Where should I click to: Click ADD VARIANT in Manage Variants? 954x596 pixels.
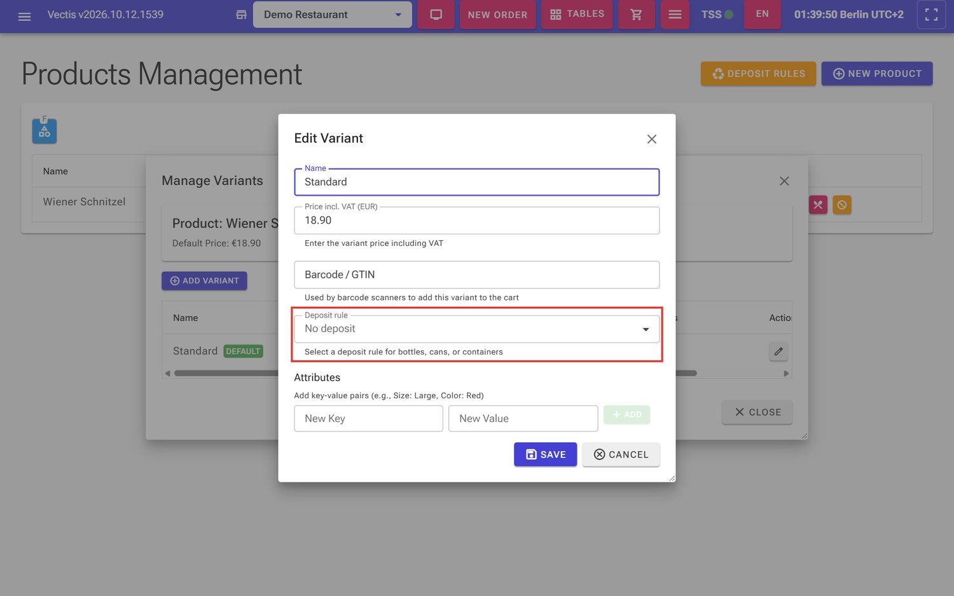204,280
